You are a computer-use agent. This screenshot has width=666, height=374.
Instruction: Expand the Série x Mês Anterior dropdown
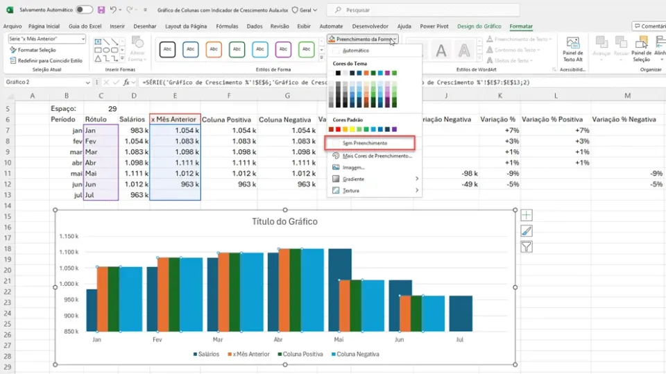coord(83,39)
